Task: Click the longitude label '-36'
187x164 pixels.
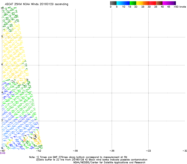Action: pyautogui.click(x=112, y=151)
